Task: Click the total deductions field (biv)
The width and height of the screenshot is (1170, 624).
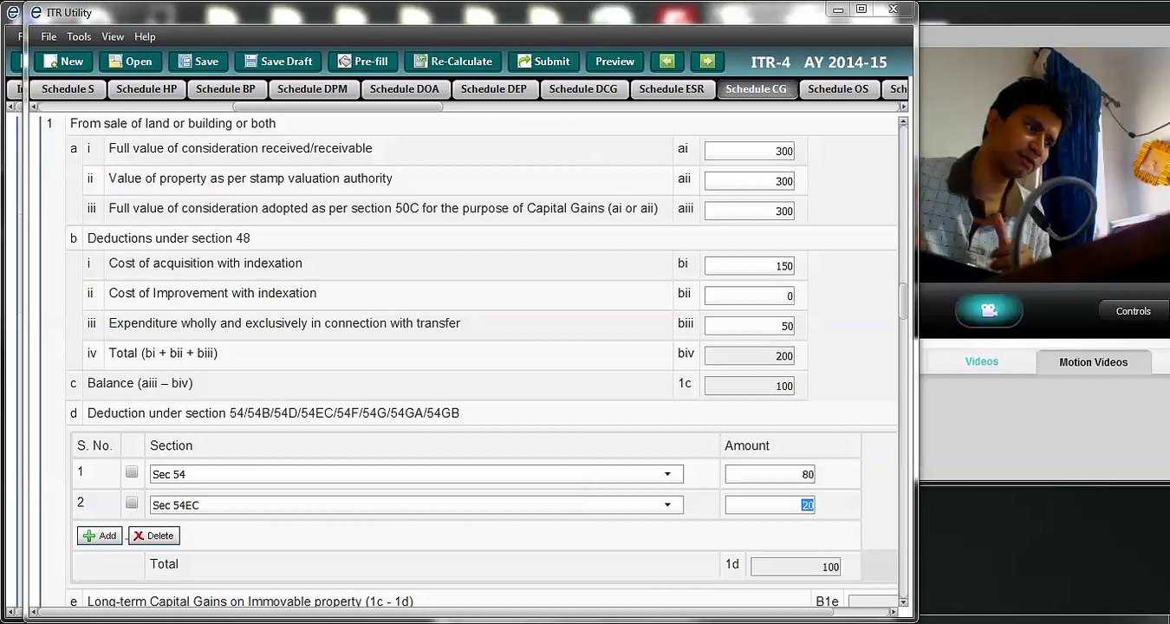Action: [x=749, y=355]
